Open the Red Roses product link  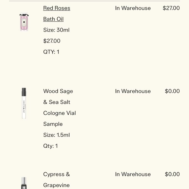[x=57, y=8]
